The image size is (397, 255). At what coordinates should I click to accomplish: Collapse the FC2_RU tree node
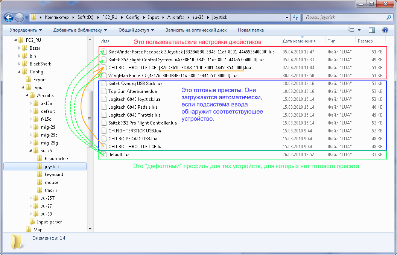16,40
